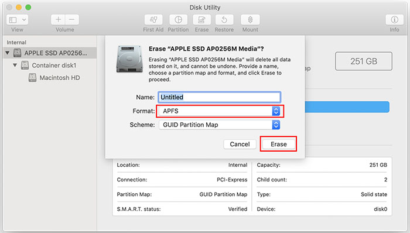Collapse the Container disk1 disclosure triangle
Viewport: 410px width, 233px height.
click(x=15, y=65)
